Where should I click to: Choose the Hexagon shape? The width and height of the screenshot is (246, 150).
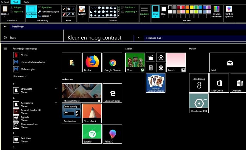(103, 11)
